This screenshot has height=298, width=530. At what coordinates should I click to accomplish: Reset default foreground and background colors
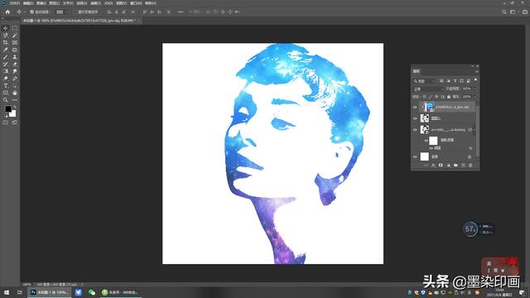(x=6, y=116)
